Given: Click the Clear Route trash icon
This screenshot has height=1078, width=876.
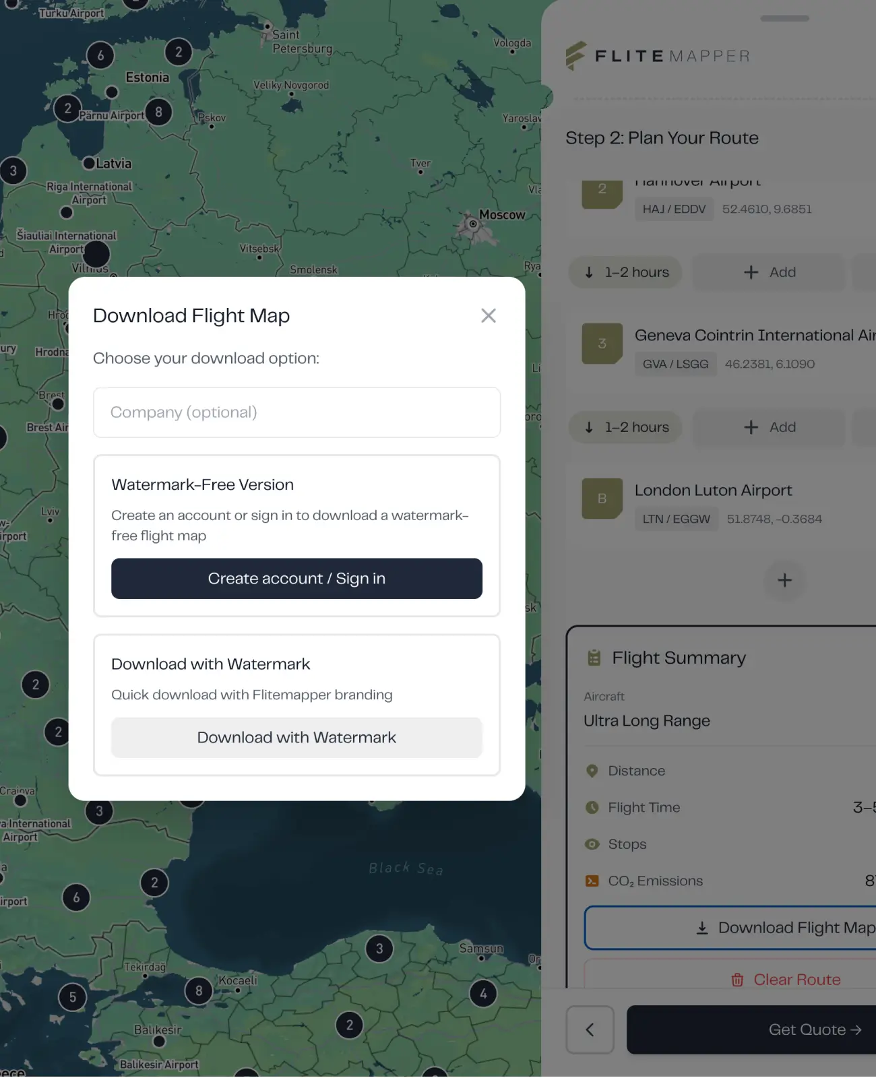Looking at the screenshot, I should point(737,980).
